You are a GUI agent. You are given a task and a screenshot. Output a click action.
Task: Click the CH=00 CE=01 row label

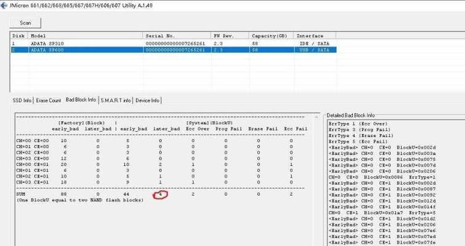[33, 164]
